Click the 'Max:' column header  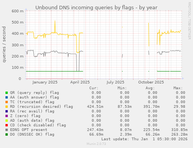(x=178, y=88)
